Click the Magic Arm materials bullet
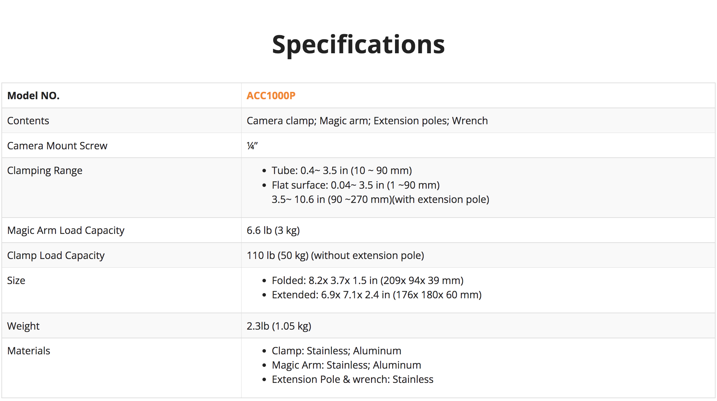 click(346, 365)
